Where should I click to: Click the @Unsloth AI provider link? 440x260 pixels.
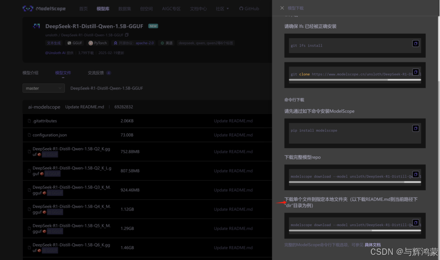tap(55, 53)
